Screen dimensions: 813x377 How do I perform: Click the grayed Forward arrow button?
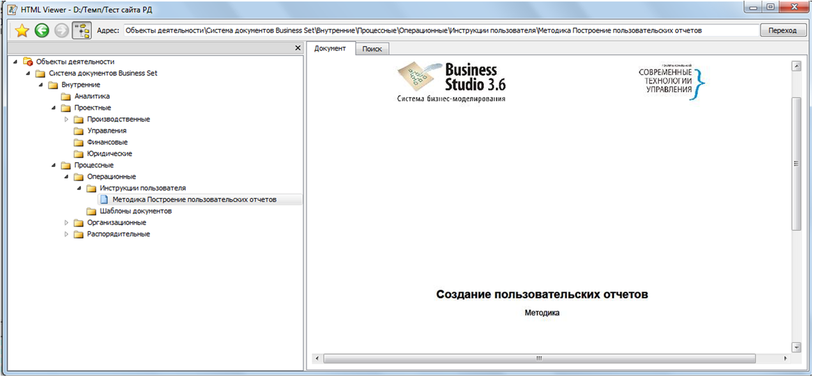coord(61,31)
